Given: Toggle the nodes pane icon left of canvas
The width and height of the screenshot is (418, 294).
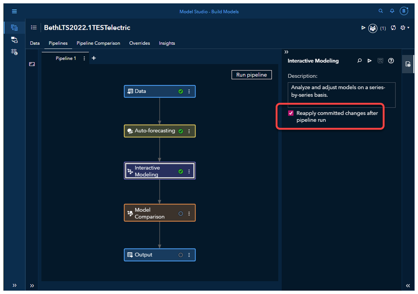Looking at the screenshot, I should 32,64.
